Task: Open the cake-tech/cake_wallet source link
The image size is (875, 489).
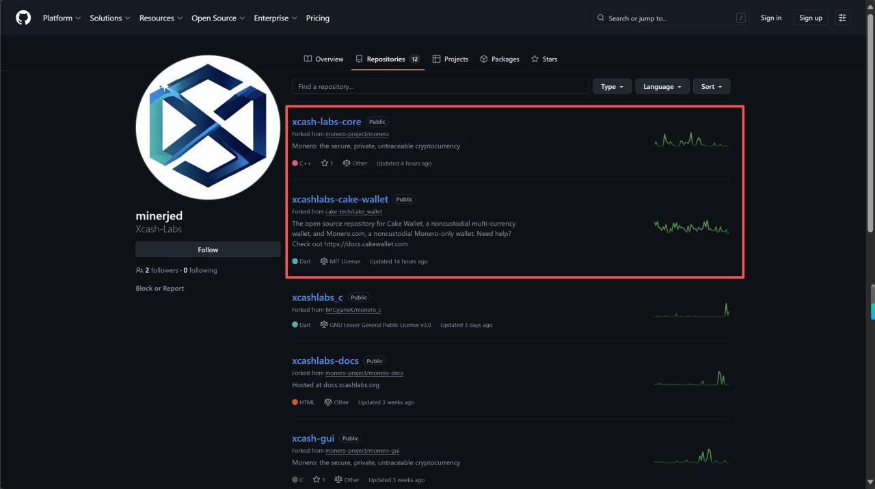Action: (353, 212)
